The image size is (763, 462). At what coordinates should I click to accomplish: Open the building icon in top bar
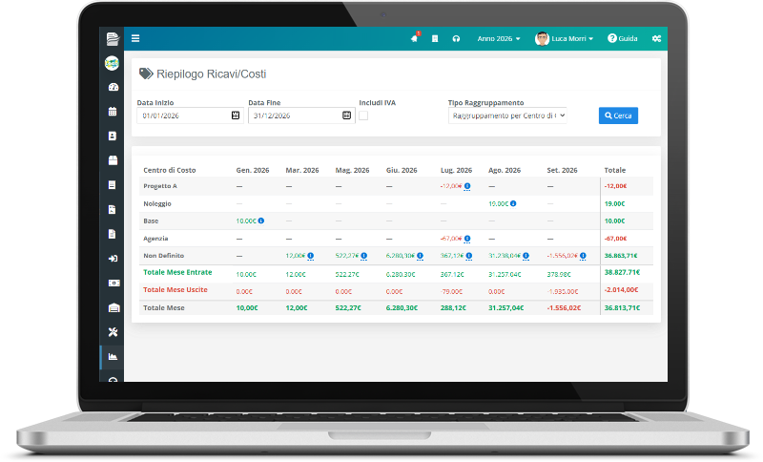(435, 38)
